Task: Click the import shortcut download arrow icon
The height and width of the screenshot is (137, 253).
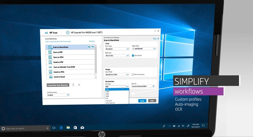Action: (x=79, y=85)
